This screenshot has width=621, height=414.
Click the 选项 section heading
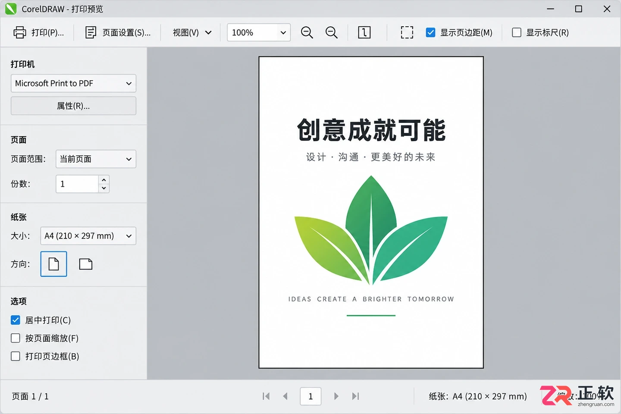point(19,301)
